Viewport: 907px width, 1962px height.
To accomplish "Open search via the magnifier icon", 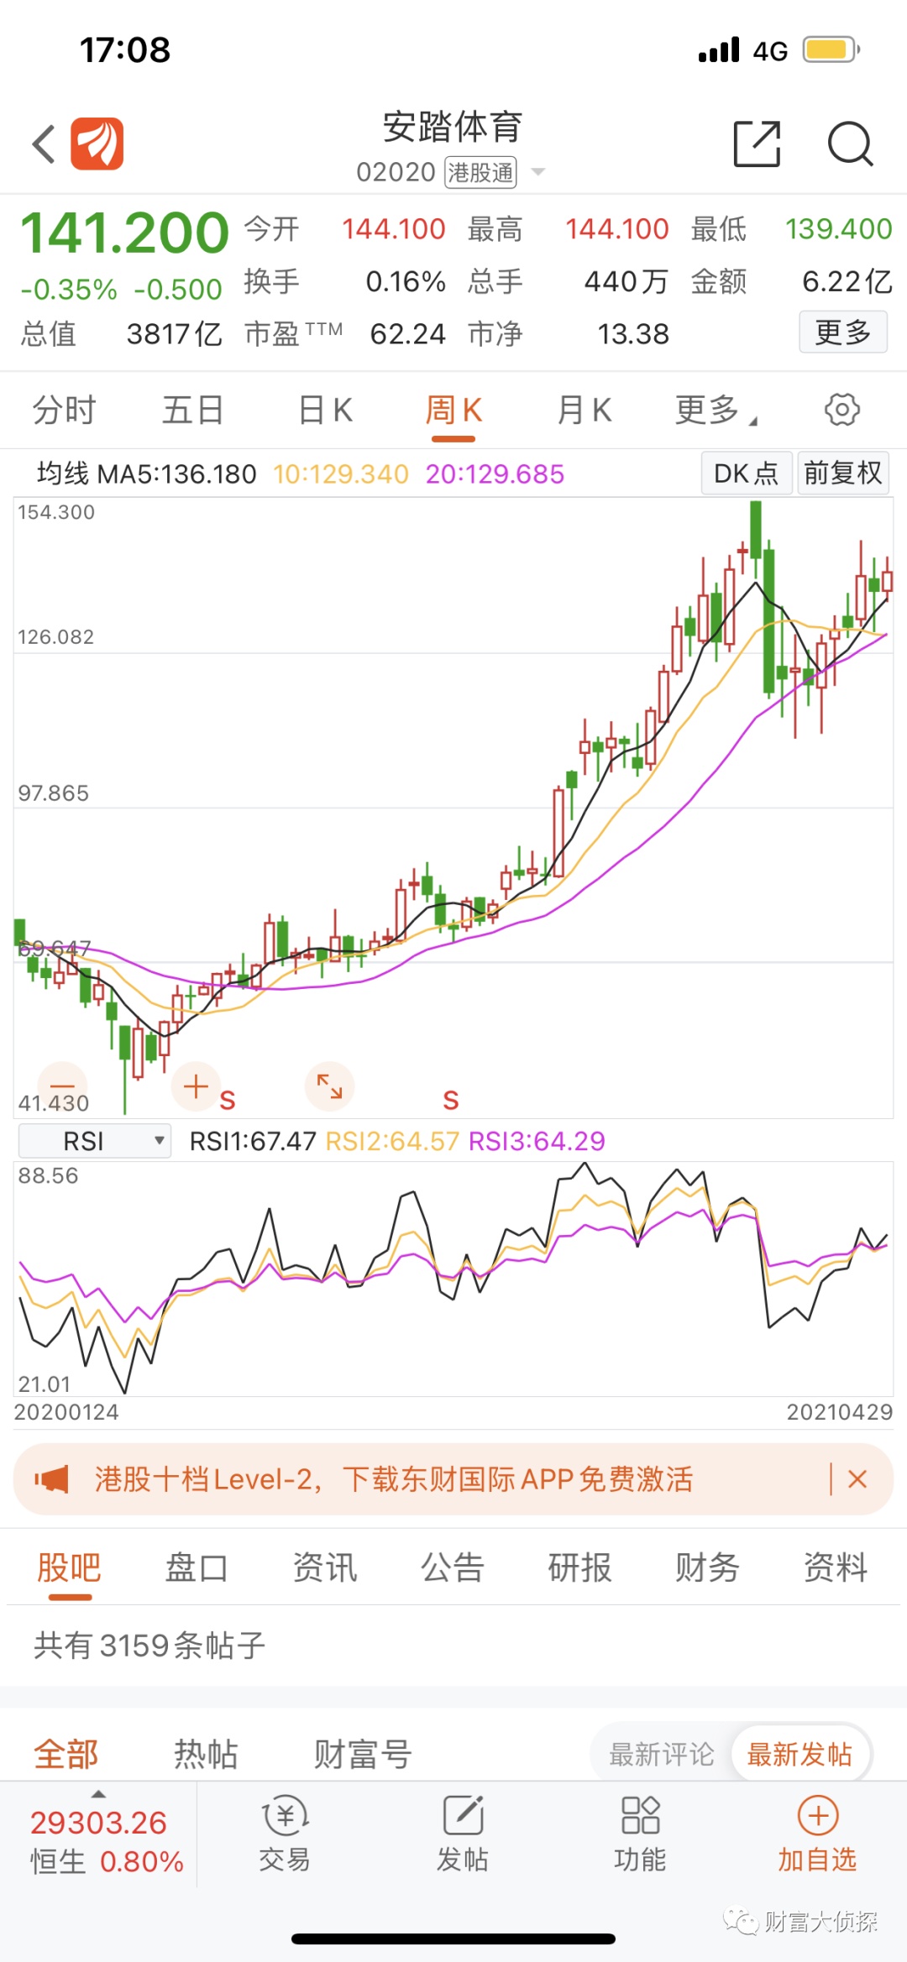I will [x=851, y=144].
